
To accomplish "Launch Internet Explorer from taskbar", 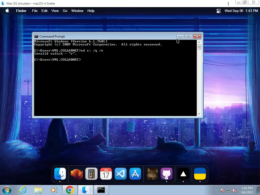I will pyautogui.click(x=23, y=190).
